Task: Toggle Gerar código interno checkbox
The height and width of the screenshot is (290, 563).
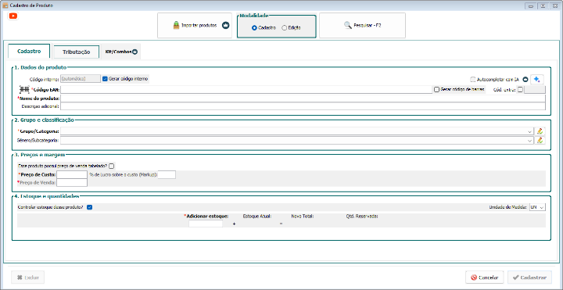Action: (x=105, y=79)
